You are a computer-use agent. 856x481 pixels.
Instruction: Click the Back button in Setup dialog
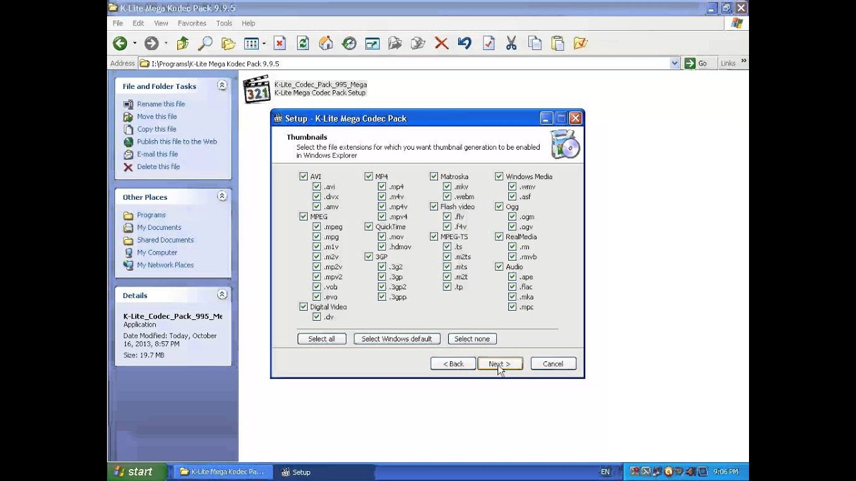point(453,364)
